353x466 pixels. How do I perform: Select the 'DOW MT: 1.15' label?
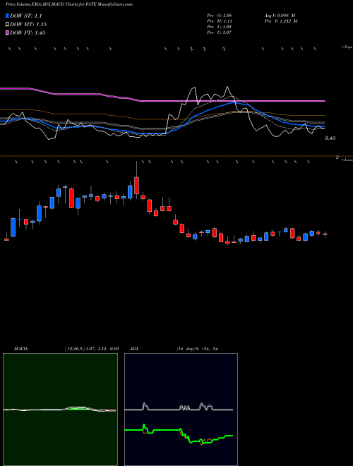[x=28, y=25]
